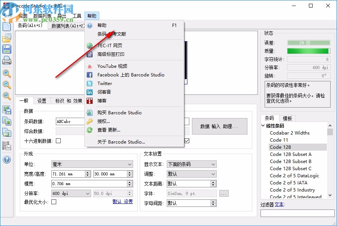Open the New document icon
337x226 pixels.
(7, 27)
